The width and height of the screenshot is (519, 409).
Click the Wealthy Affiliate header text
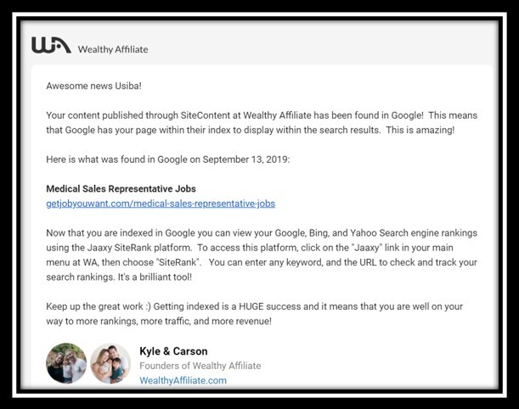coord(113,49)
